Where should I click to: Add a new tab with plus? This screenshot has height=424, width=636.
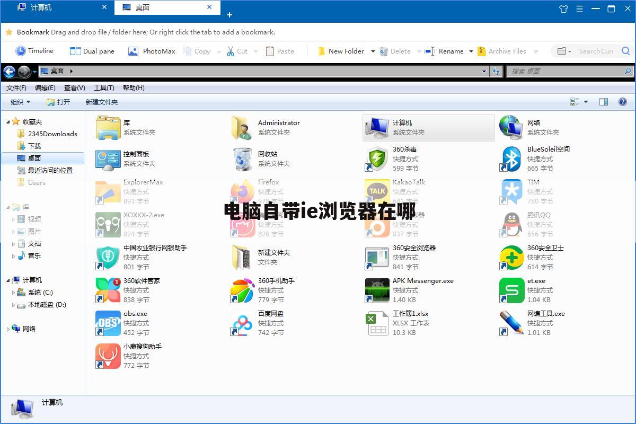[229, 15]
